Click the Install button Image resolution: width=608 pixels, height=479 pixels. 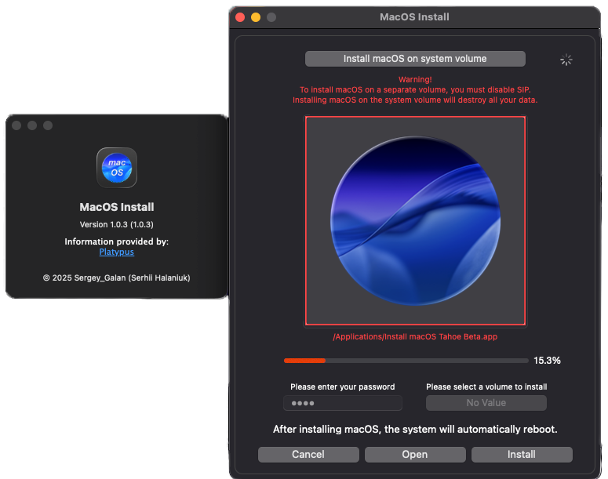(x=522, y=454)
